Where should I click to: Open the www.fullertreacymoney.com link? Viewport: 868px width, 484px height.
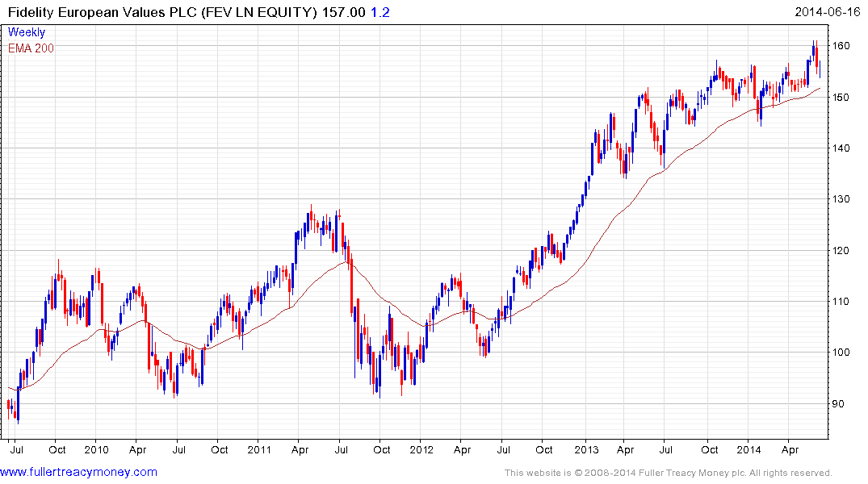point(78,472)
